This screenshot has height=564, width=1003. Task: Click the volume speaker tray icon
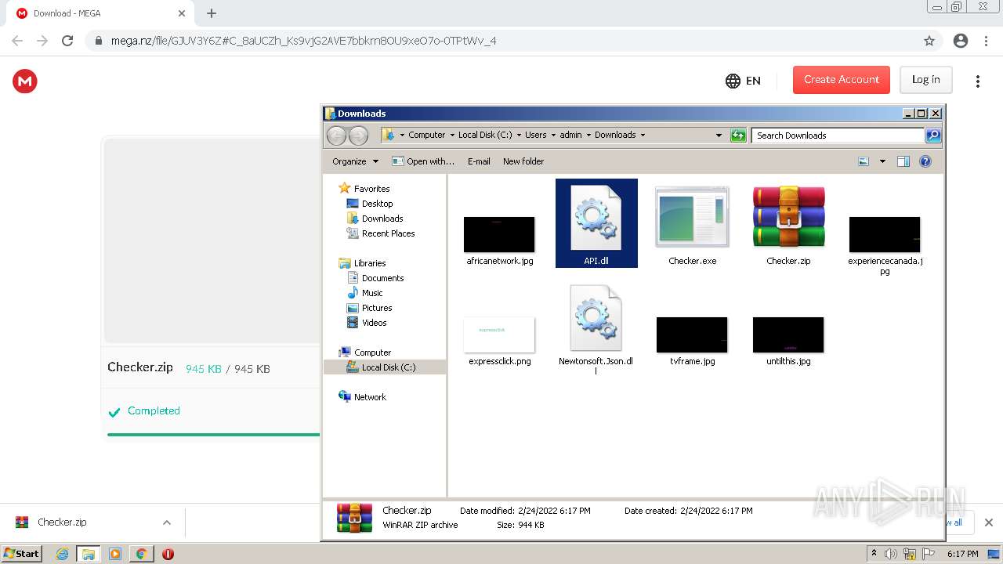click(891, 554)
